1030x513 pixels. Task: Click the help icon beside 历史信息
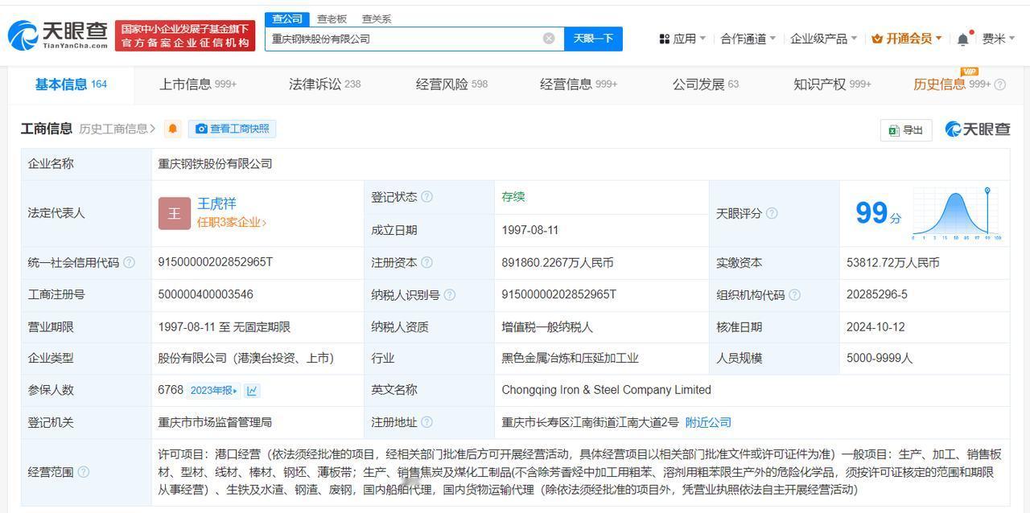pyautogui.click(x=1000, y=84)
